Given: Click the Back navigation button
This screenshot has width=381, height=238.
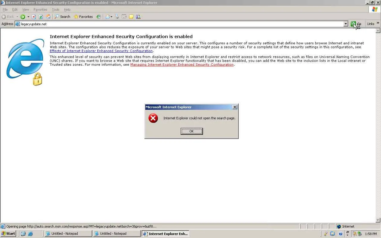Looking at the screenshot, I should (x=8, y=17).
